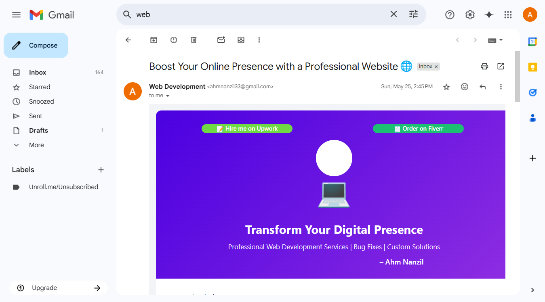
Task: Open the email in a new window
Action: point(501,66)
